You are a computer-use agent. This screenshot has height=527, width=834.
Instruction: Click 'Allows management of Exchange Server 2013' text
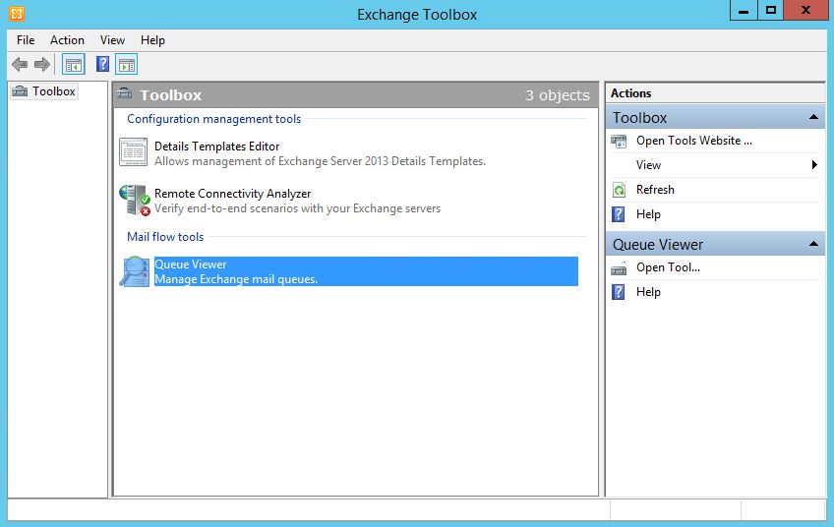click(321, 161)
